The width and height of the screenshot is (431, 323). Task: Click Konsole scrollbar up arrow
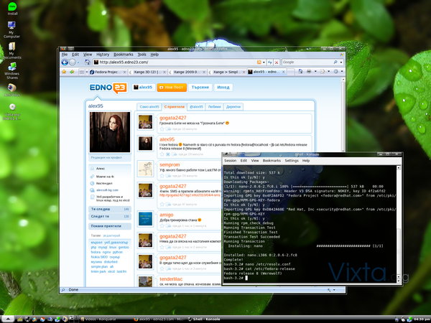[x=399, y=167]
